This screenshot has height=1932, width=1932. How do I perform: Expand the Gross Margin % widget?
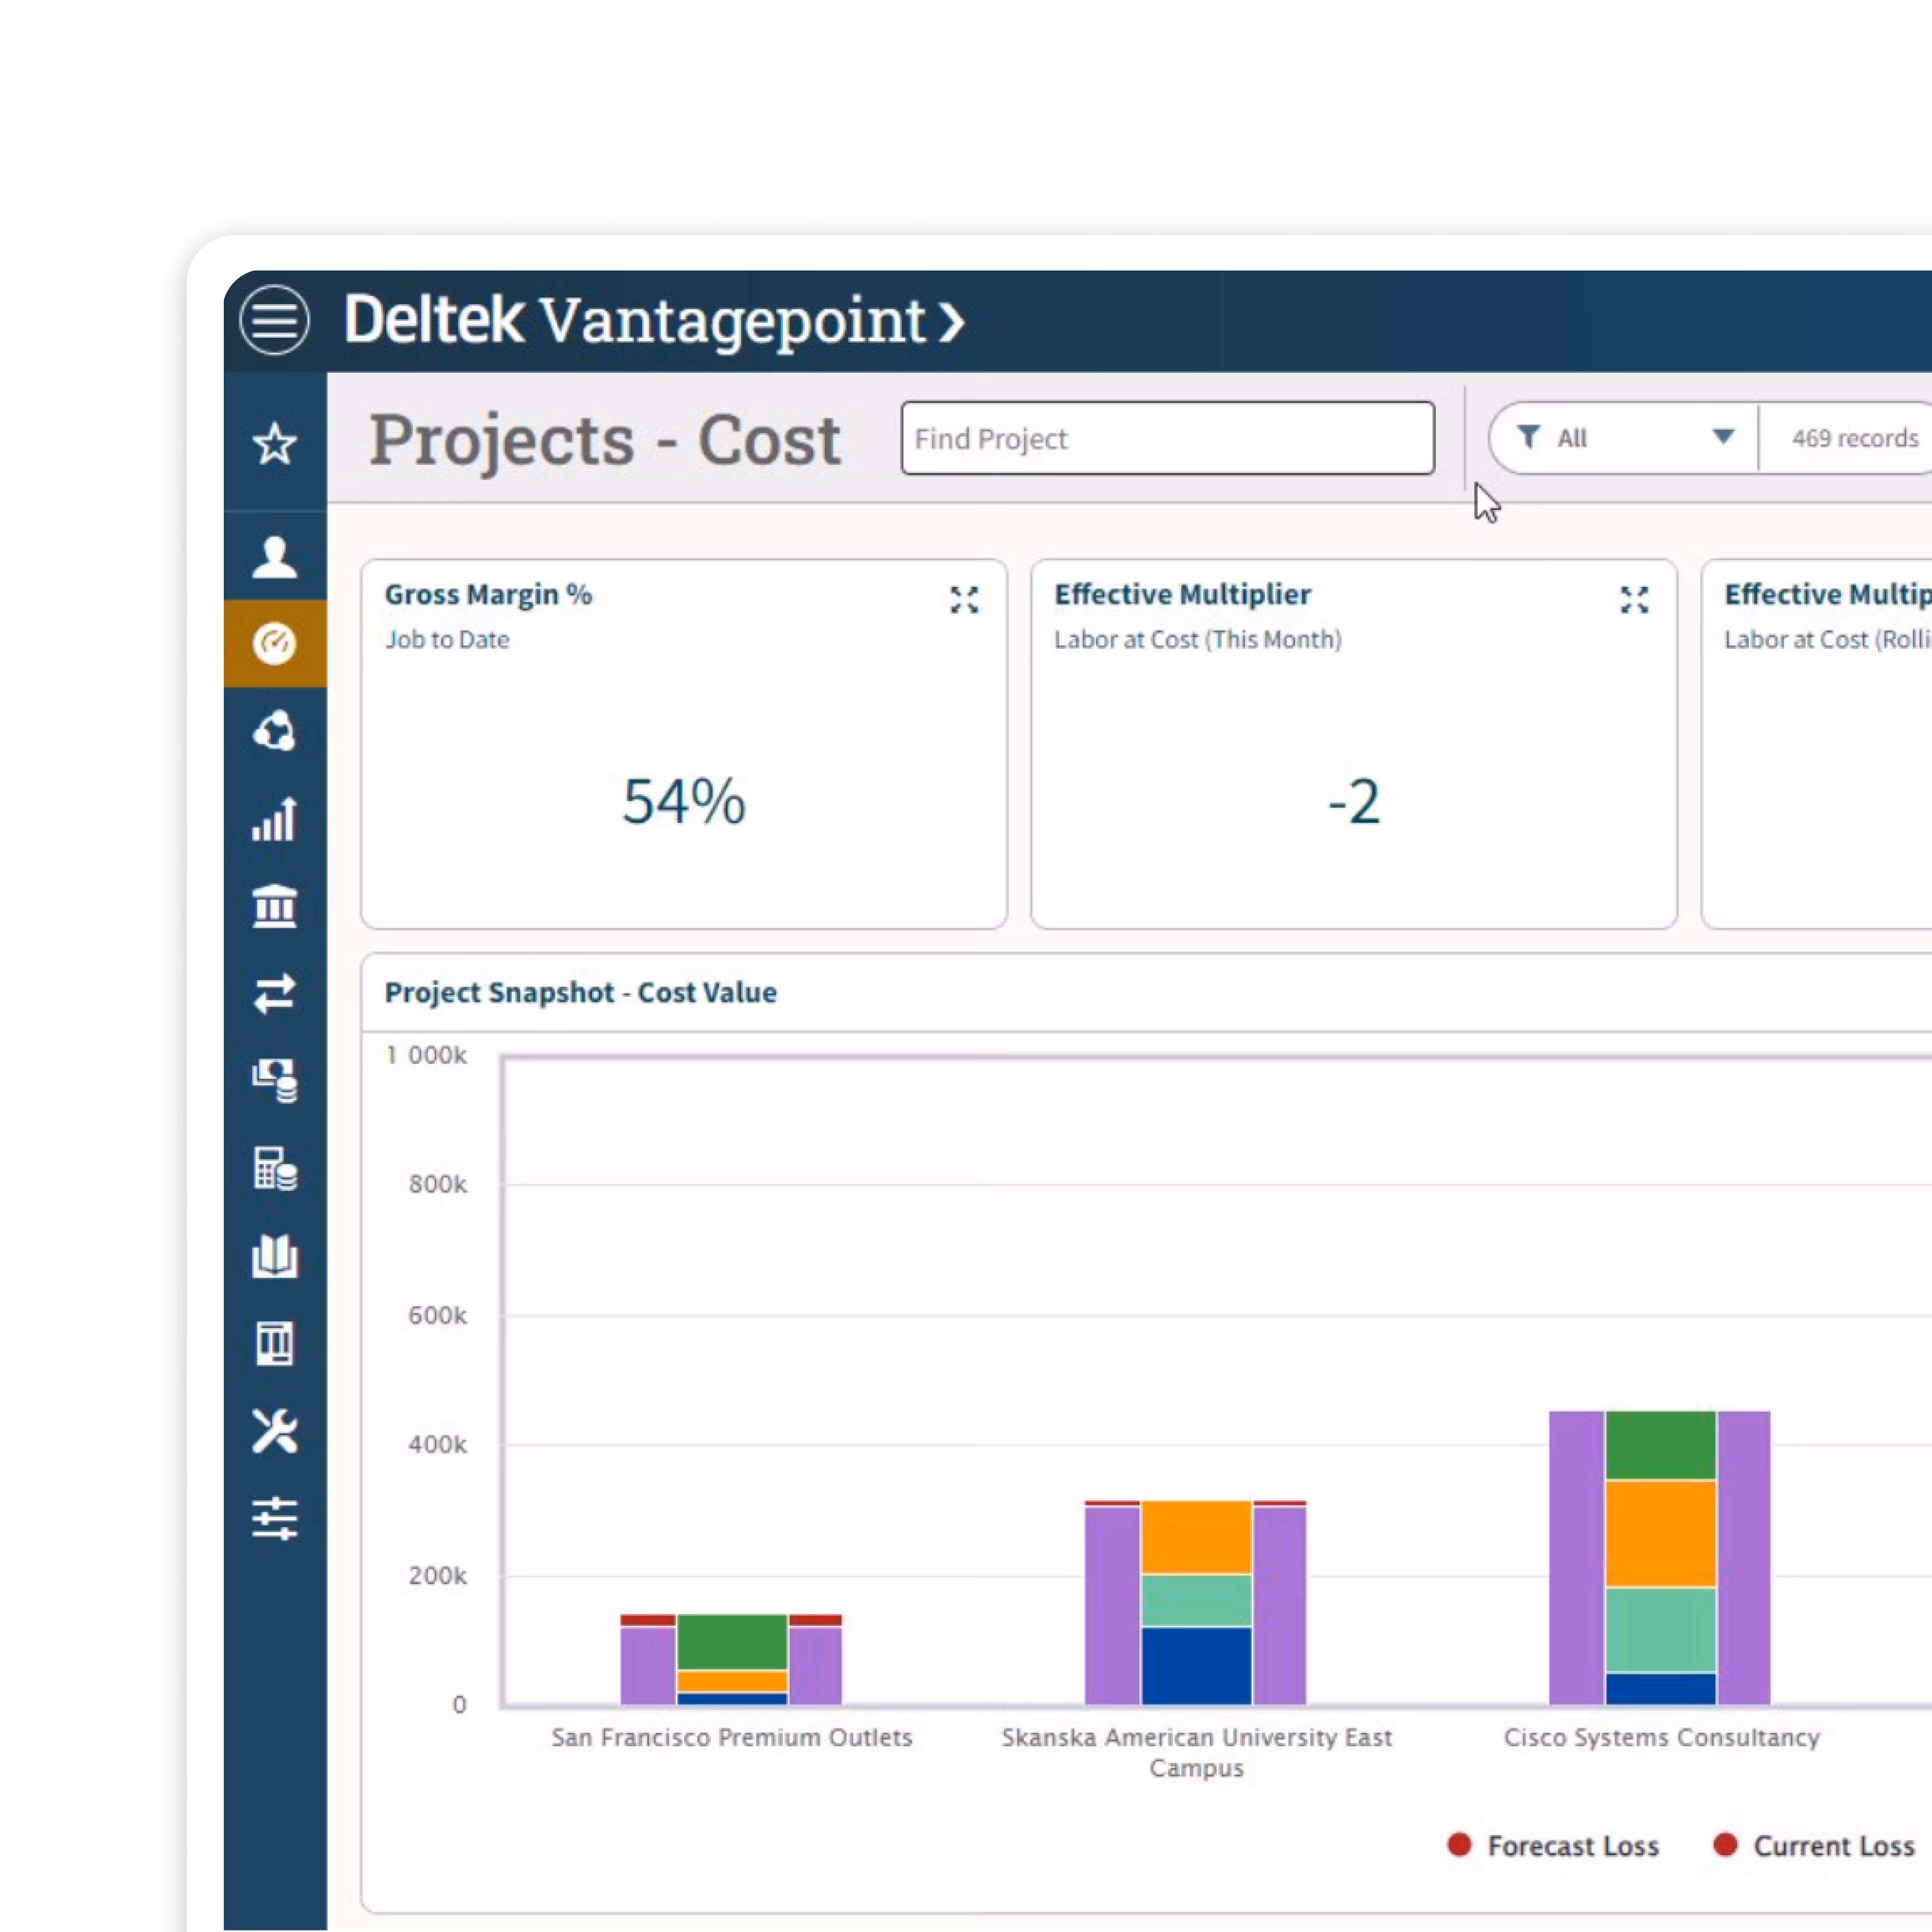click(x=964, y=600)
